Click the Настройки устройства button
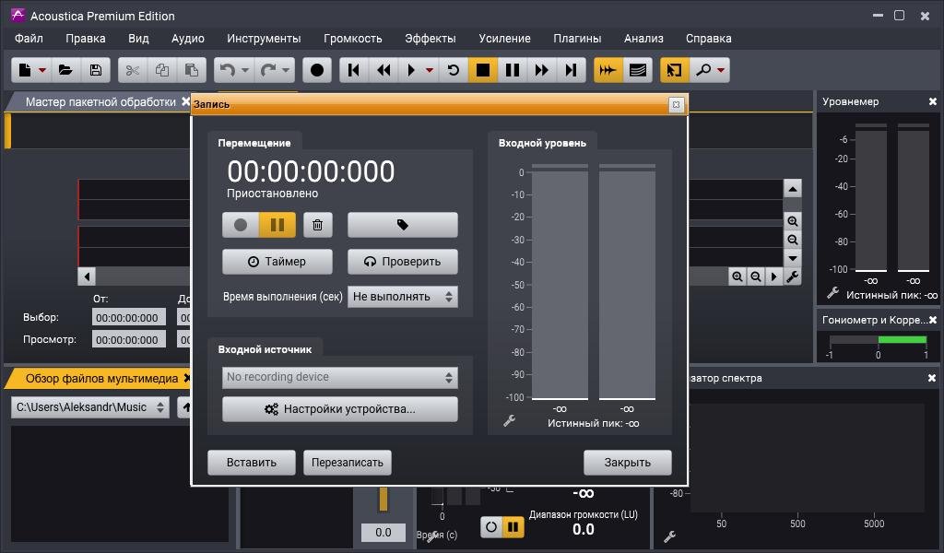The image size is (944, 553). [340, 409]
